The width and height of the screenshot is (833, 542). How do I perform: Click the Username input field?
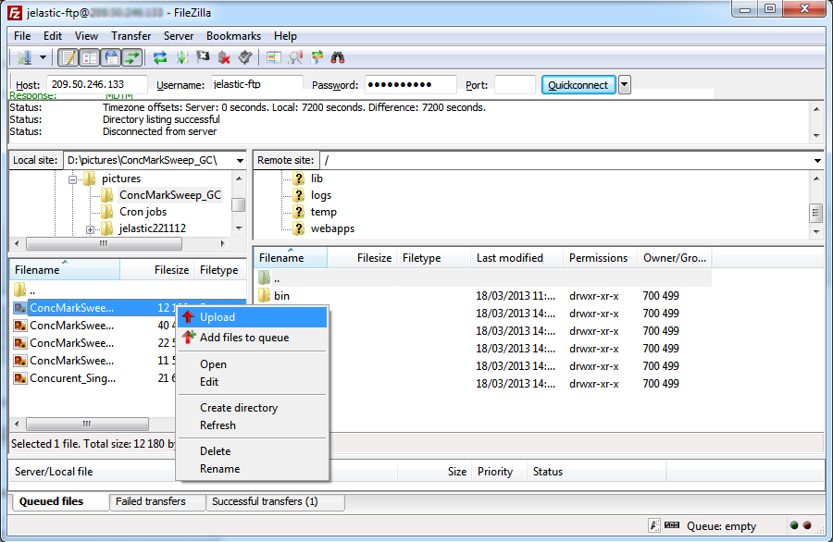(x=257, y=84)
